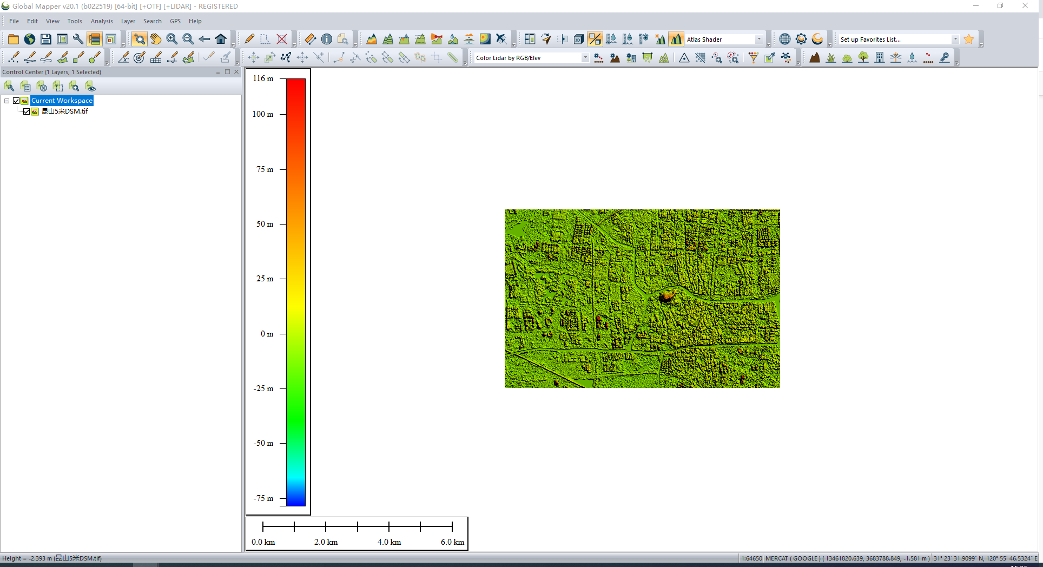Select the 昆山5米DSM.tif layer name
Viewport: 1043px width, 567px height.
click(65, 111)
